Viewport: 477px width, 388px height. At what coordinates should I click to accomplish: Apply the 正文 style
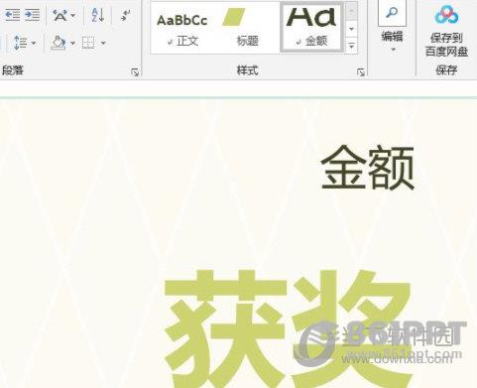point(182,28)
